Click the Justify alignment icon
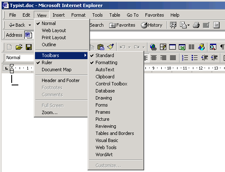This screenshot has height=172, width=225. [x=173, y=57]
